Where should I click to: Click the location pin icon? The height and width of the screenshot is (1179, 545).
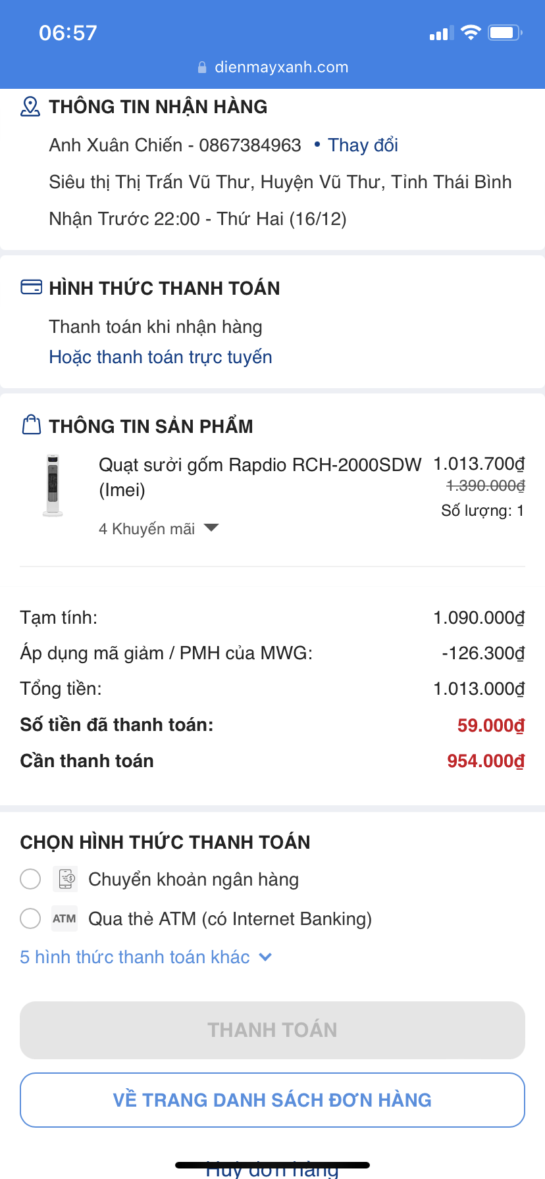[30, 107]
